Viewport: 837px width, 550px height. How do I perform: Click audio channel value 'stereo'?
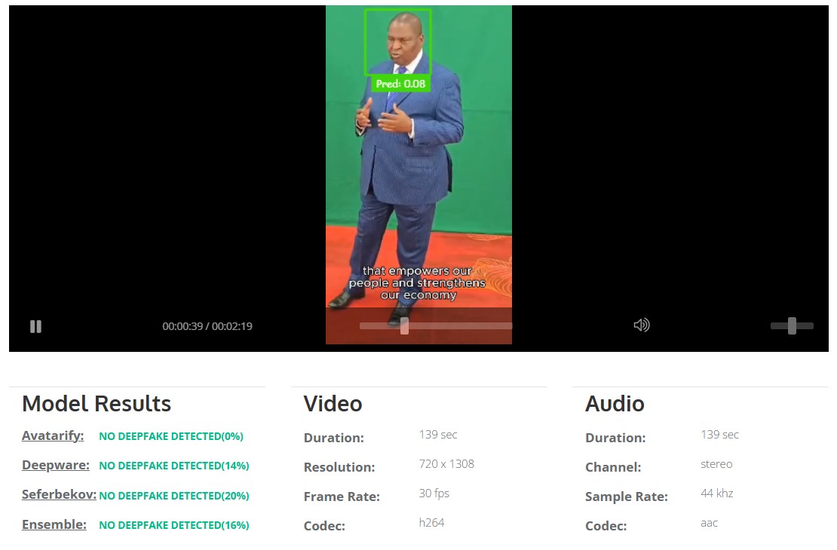716,464
